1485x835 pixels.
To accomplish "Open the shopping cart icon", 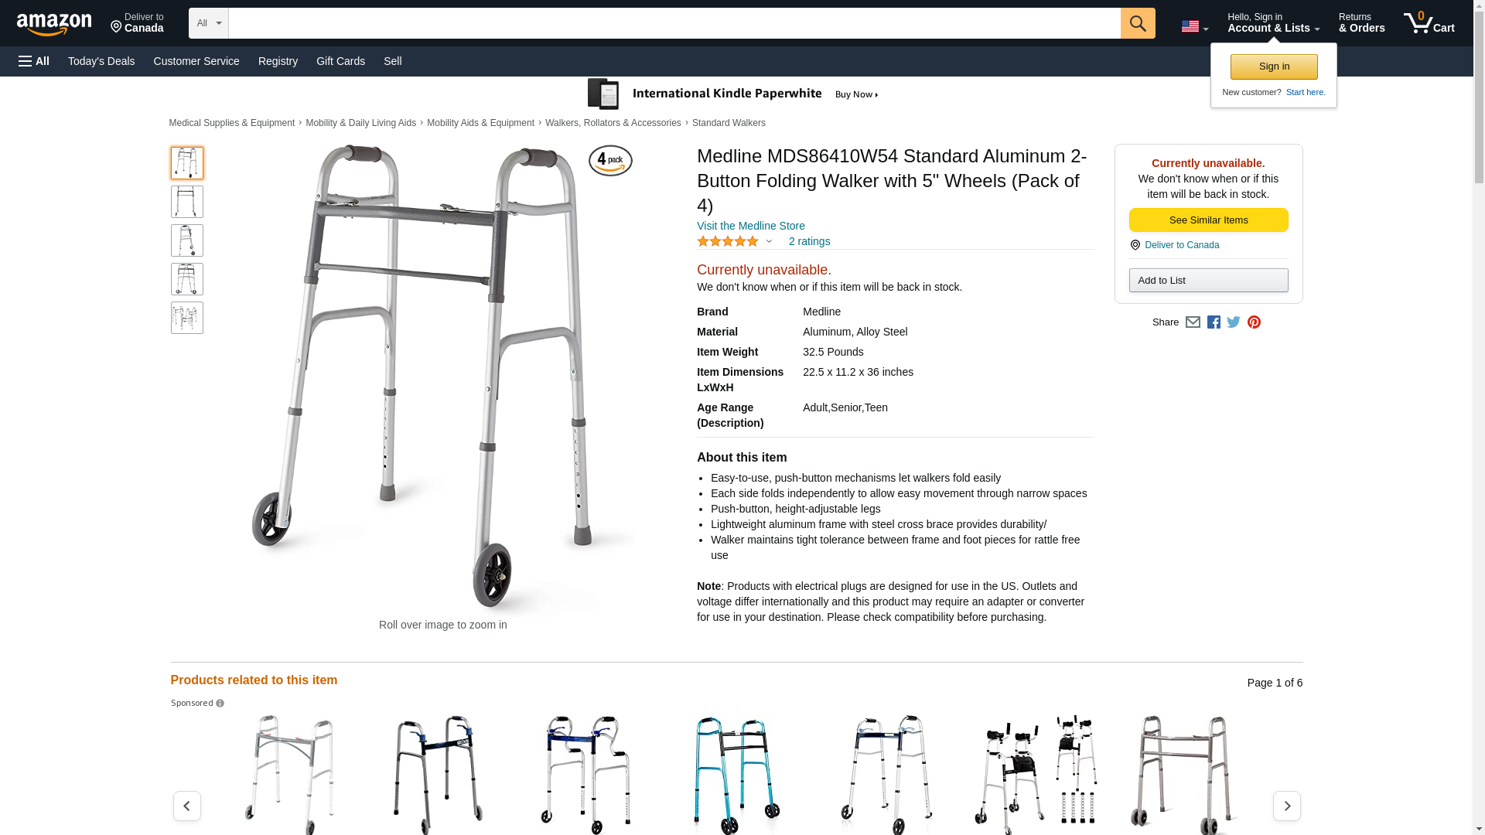I will pos(1429,23).
